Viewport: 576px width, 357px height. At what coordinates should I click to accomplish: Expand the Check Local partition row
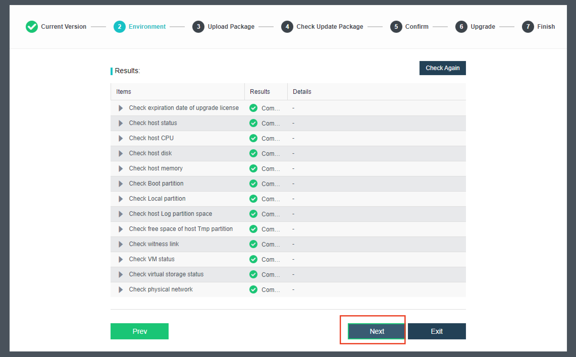pyautogui.click(x=121, y=199)
